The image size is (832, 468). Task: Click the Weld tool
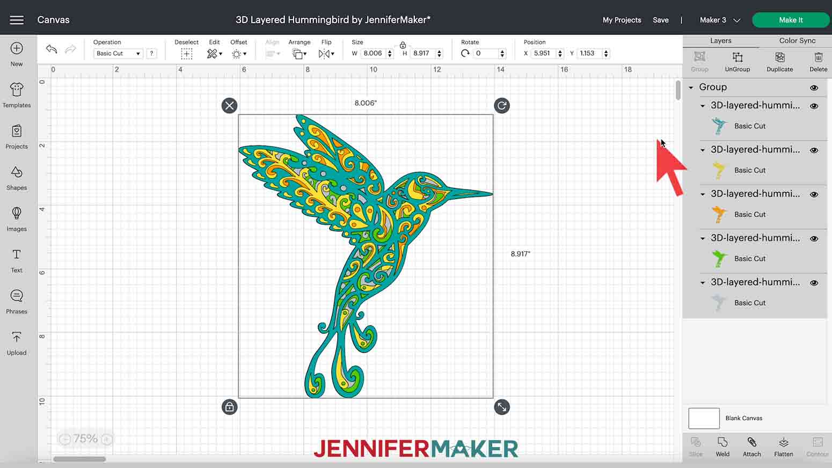[722, 447]
